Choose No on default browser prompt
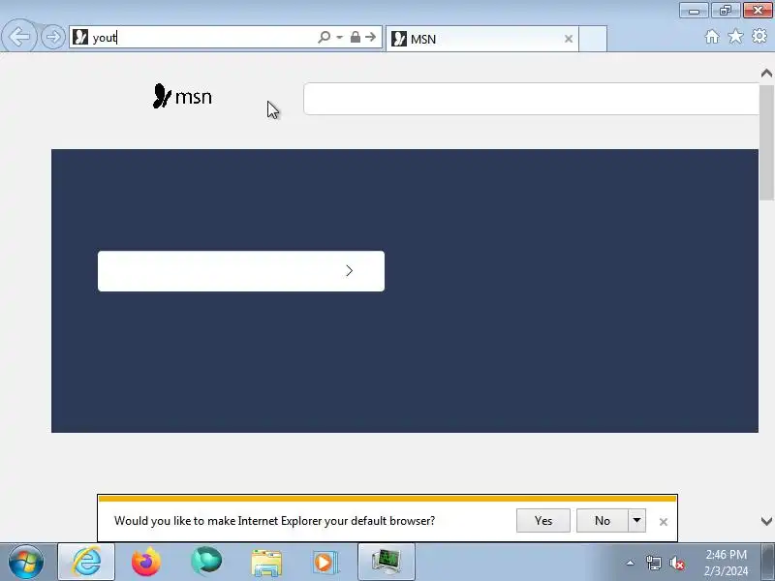775x581 pixels. pos(602,521)
